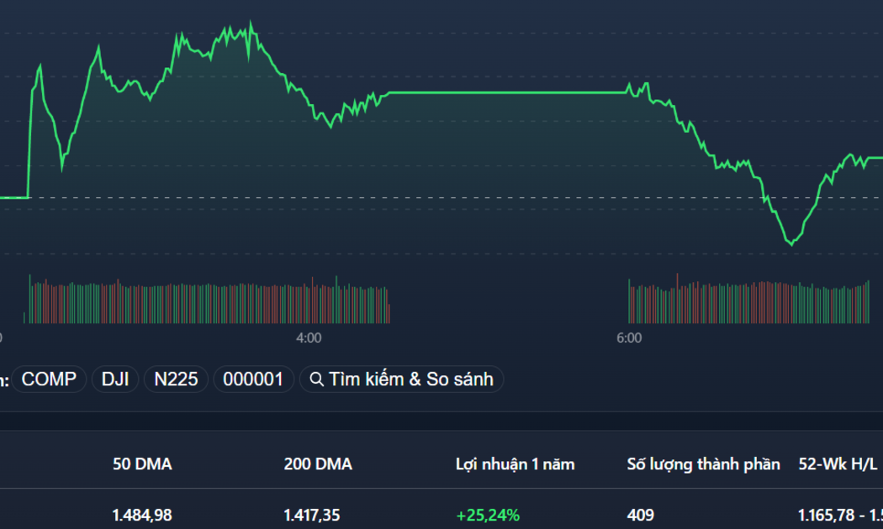Add COMP index to comparison

point(49,380)
